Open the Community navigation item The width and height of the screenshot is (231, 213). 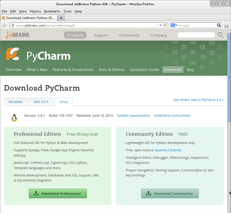pyautogui.click(x=129, y=35)
